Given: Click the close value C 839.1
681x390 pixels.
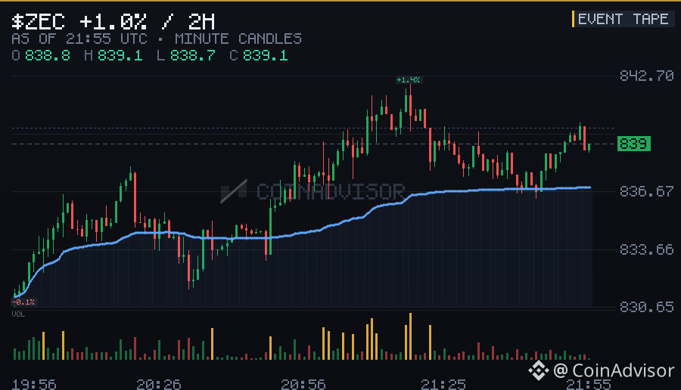Looking at the screenshot, I should tap(259, 55).
